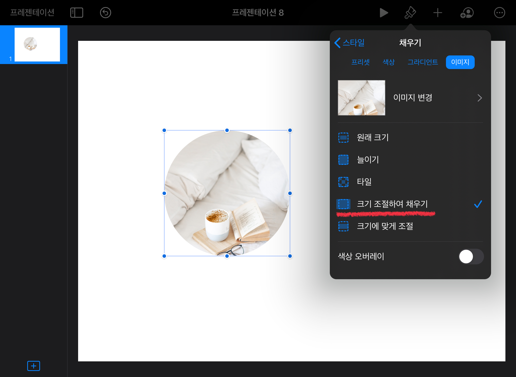Switch to the 그라디언트 tab
The image size is (516, 377).
tap(423, 62)
